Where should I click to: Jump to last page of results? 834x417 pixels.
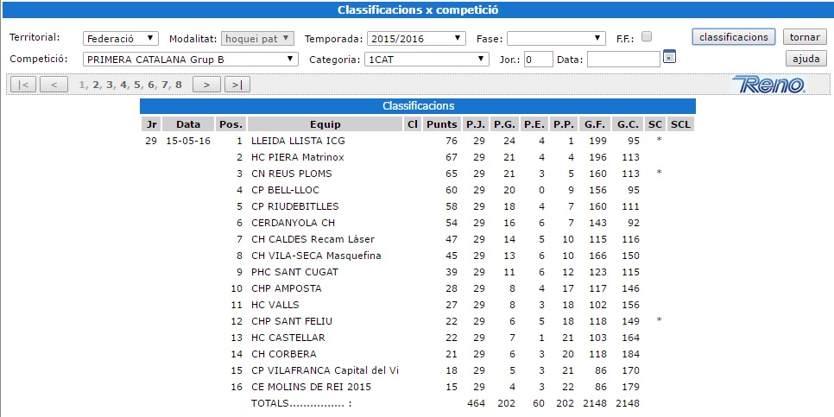coord(237,85)
